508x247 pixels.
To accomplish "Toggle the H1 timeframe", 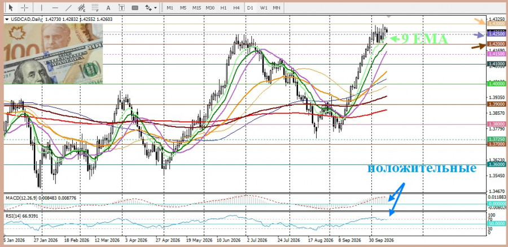I will click(223, 7).
